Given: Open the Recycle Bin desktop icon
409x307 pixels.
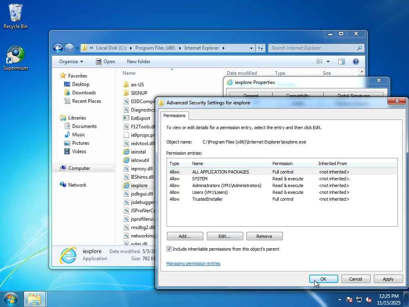Looking at the screenshot, I should pyautogui.click(x=16, y=16).
